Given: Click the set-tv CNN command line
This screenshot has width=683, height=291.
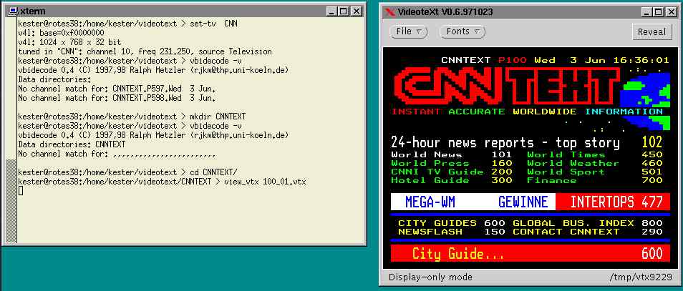Looking at the screenshot, I should [128, 24].
